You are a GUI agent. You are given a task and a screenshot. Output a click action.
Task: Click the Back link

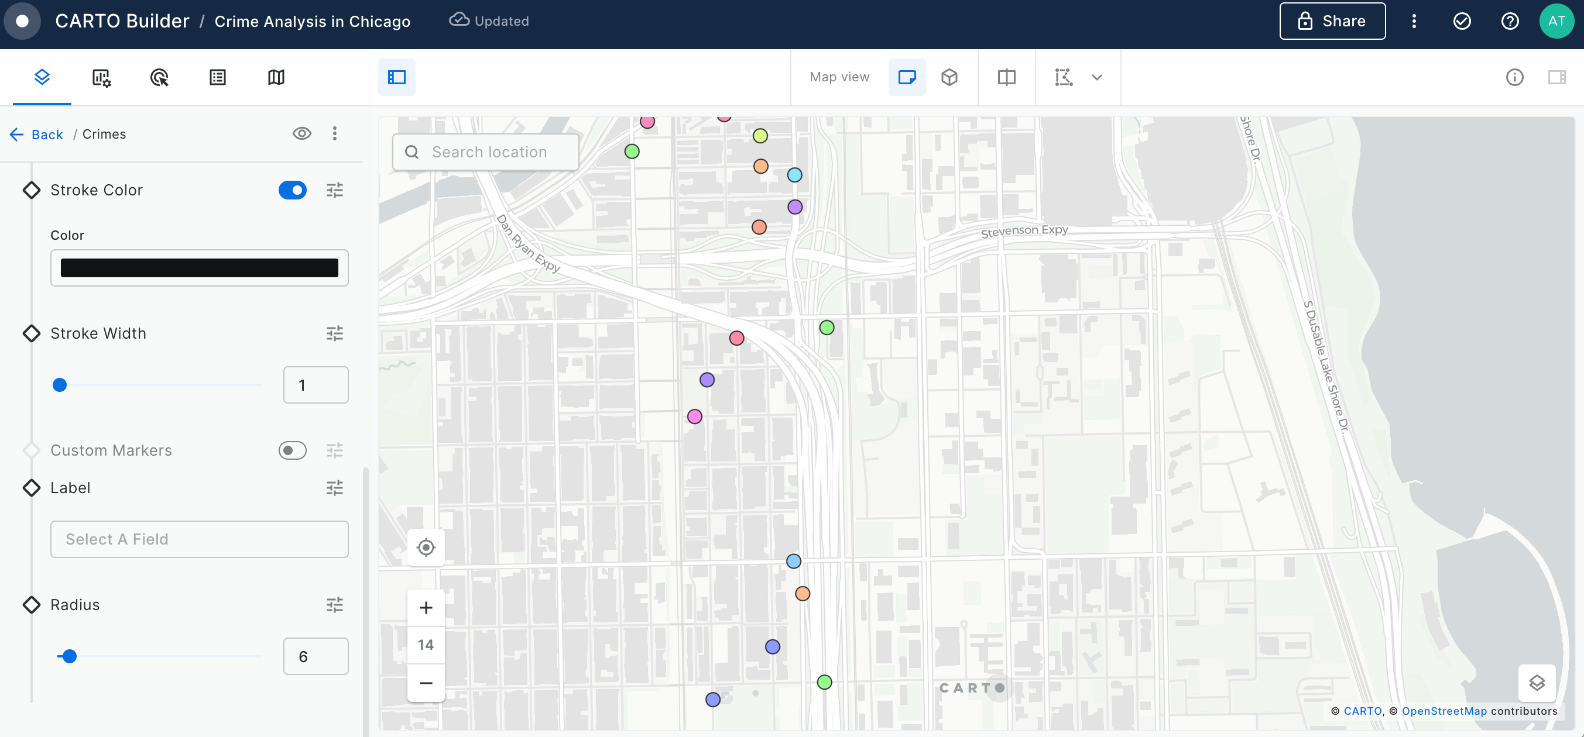pyautogui.click(x=36, y=134)
